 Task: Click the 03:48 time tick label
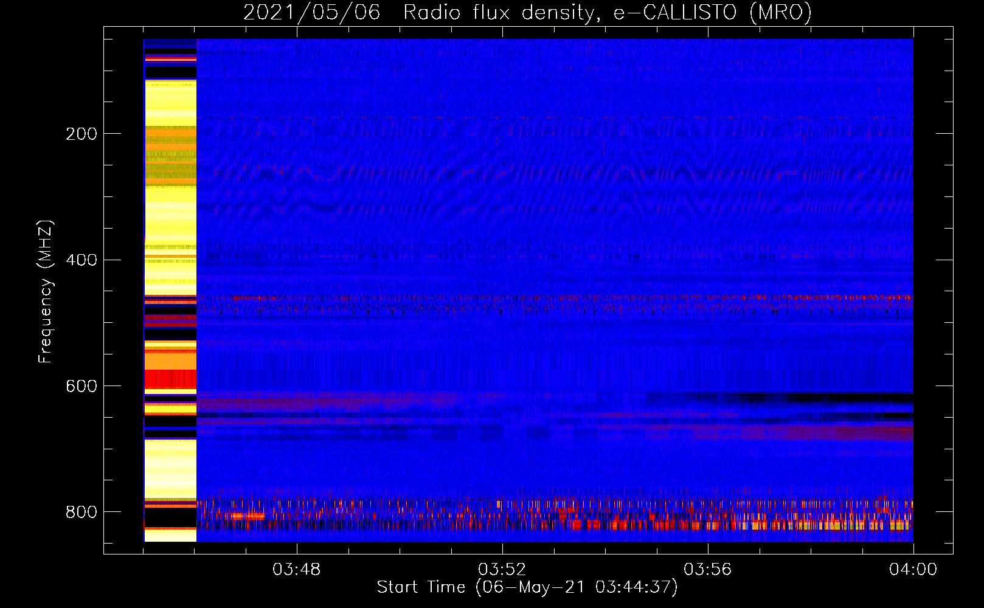point(296,570)
